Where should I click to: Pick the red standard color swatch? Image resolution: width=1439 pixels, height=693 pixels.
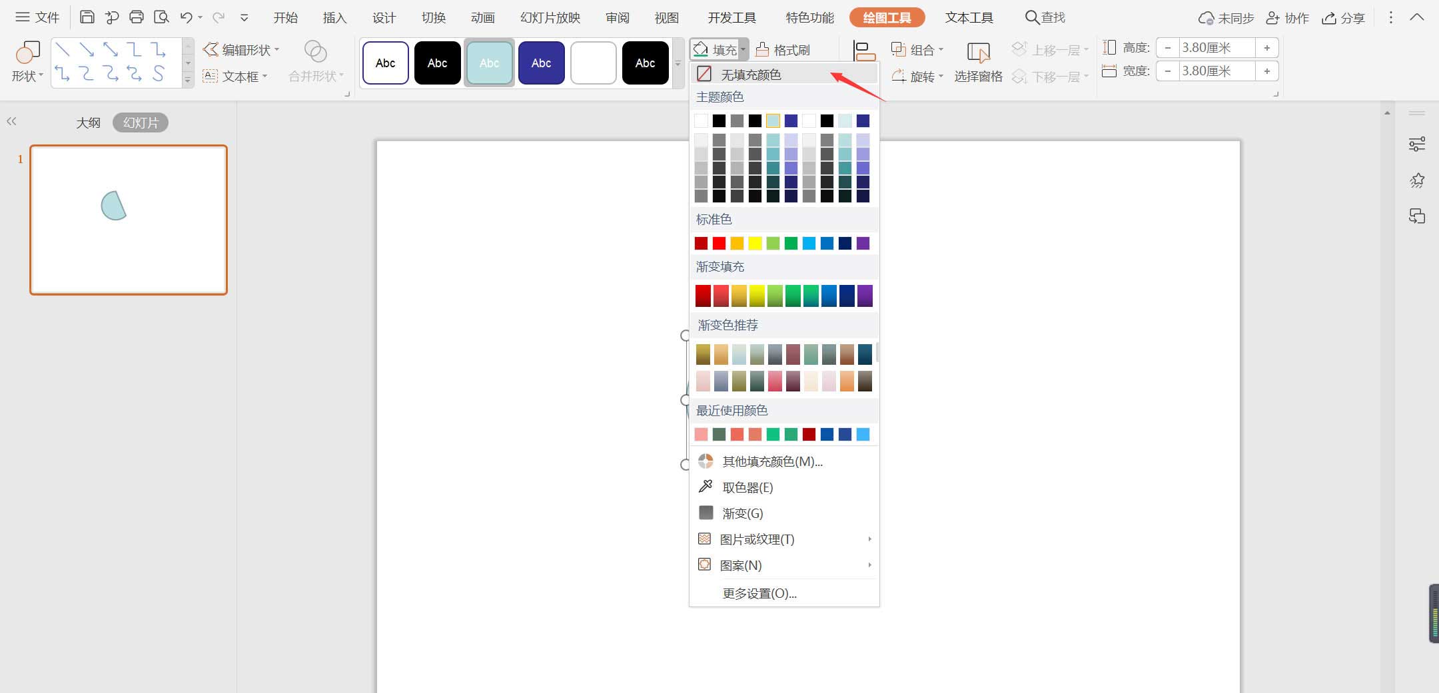[719, 244]
